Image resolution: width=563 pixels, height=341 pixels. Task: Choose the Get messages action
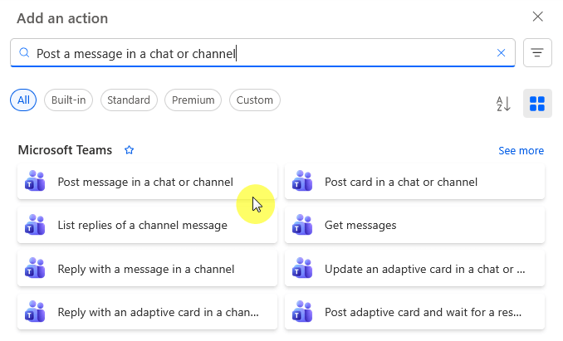[414, 225]
